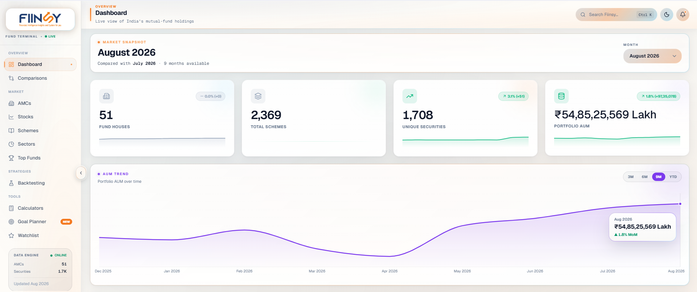
Task: Open the August 2026 month dropdown
Action: pos(652,56)
